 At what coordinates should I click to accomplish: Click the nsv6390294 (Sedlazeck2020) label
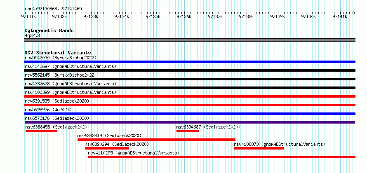117,144
